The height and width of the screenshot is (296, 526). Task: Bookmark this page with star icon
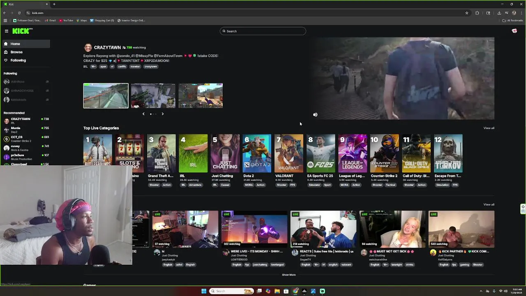click(467, 13)
